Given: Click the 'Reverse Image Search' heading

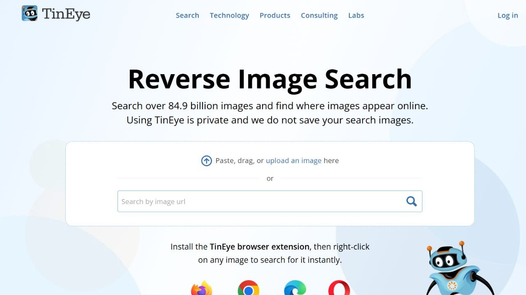Looking at the screenshot, I should pos(270,79).
